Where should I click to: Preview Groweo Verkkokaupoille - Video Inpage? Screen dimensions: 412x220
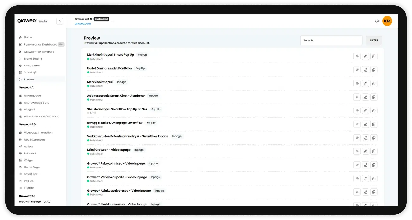point(357,179)
